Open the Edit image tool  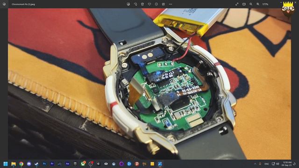tap(128, 4)
